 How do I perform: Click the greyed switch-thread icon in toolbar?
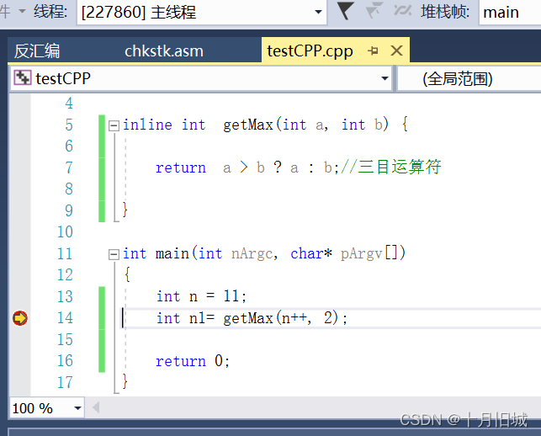(403, 11)
